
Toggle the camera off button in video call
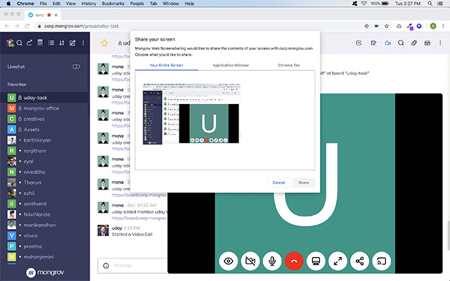point(250,261)
